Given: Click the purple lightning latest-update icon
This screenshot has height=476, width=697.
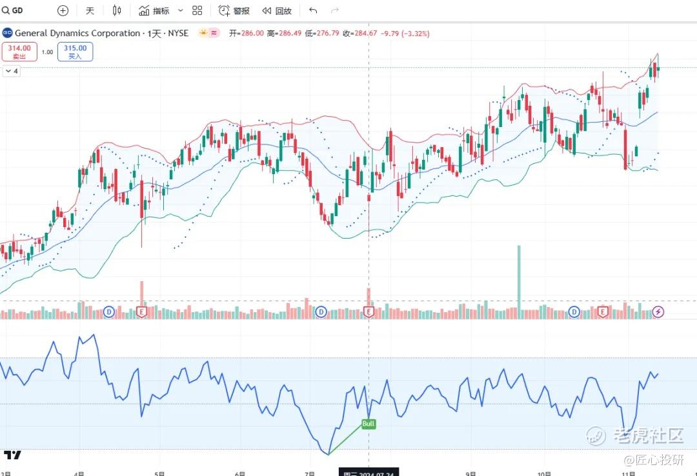Looking at the screenshot, I should [x=658, y=312].
